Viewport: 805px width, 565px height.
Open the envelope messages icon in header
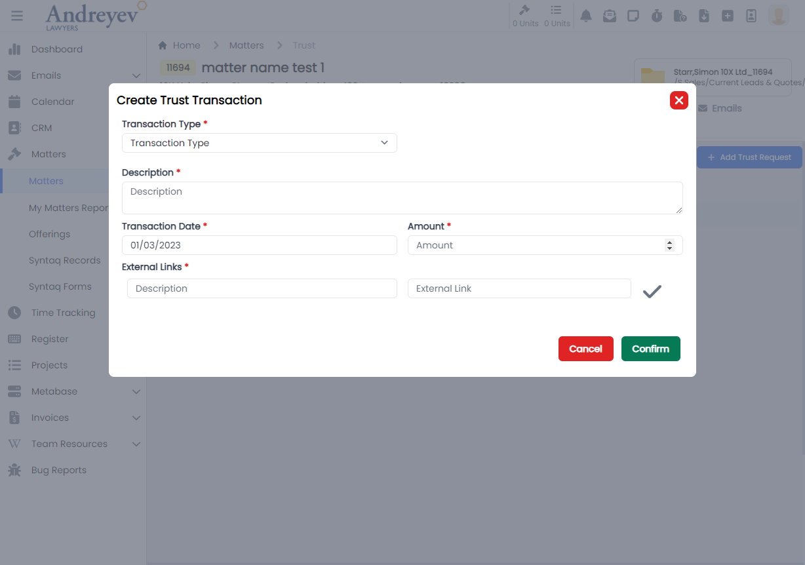coord(610,16)
